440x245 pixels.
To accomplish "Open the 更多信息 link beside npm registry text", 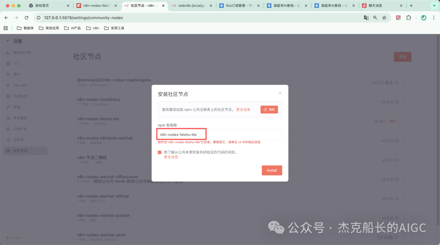I will pyautogui.click(x=243, y=109).
